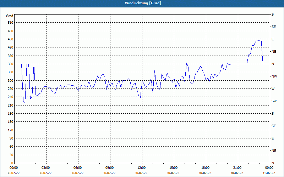
Task: Click the 300 y-axis tick label
Action: (11, 80)
